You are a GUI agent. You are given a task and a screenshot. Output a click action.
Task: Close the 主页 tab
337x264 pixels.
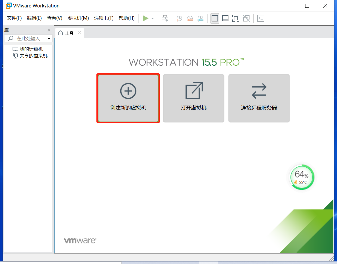79,33
